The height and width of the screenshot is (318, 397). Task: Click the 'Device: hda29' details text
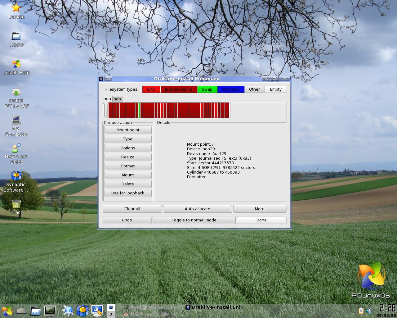pos(201,149)
